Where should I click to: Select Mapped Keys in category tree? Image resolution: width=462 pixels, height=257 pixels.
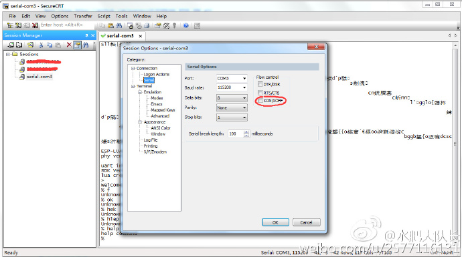pos(163,110)
